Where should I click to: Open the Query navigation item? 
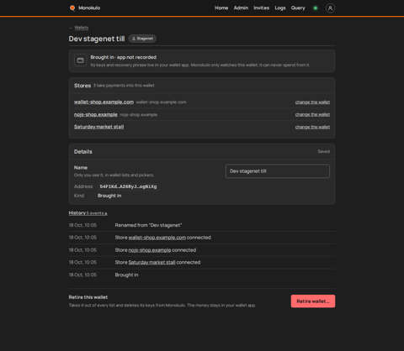click(298, 8)
